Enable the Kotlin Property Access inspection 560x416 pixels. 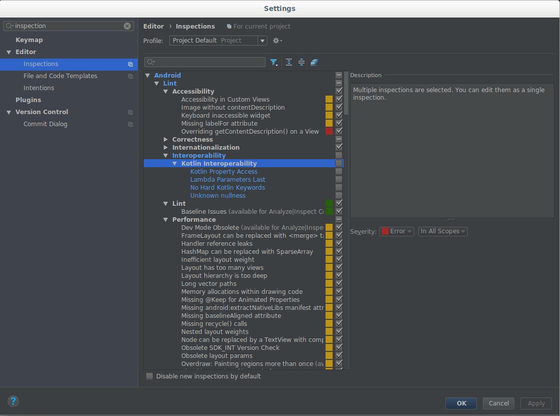coord(339,171)
